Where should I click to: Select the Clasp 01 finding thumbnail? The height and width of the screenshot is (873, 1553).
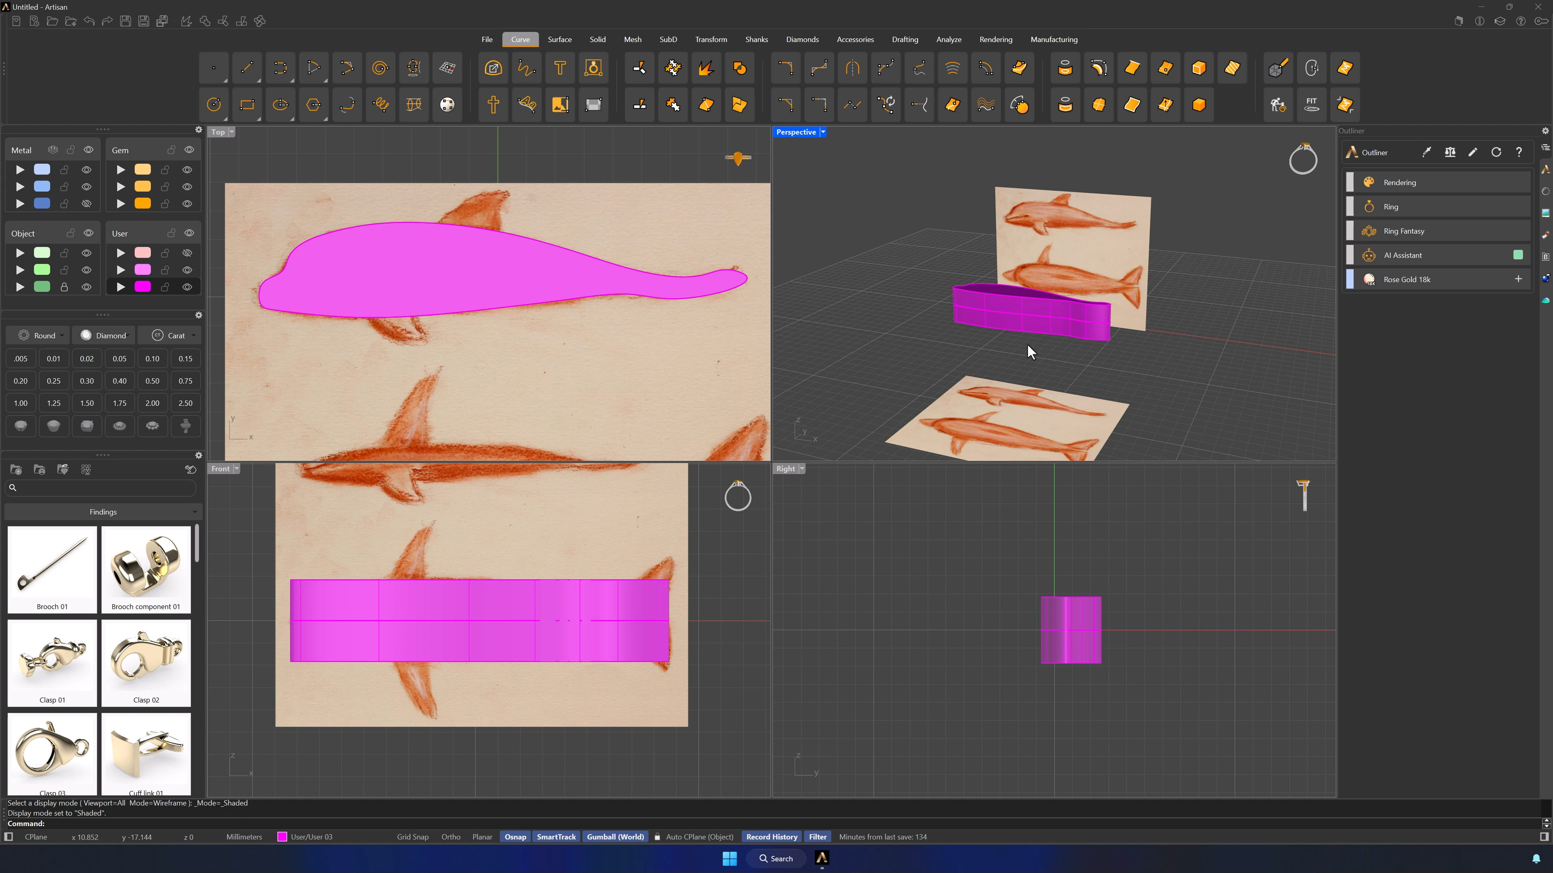[x=53, y=663]
